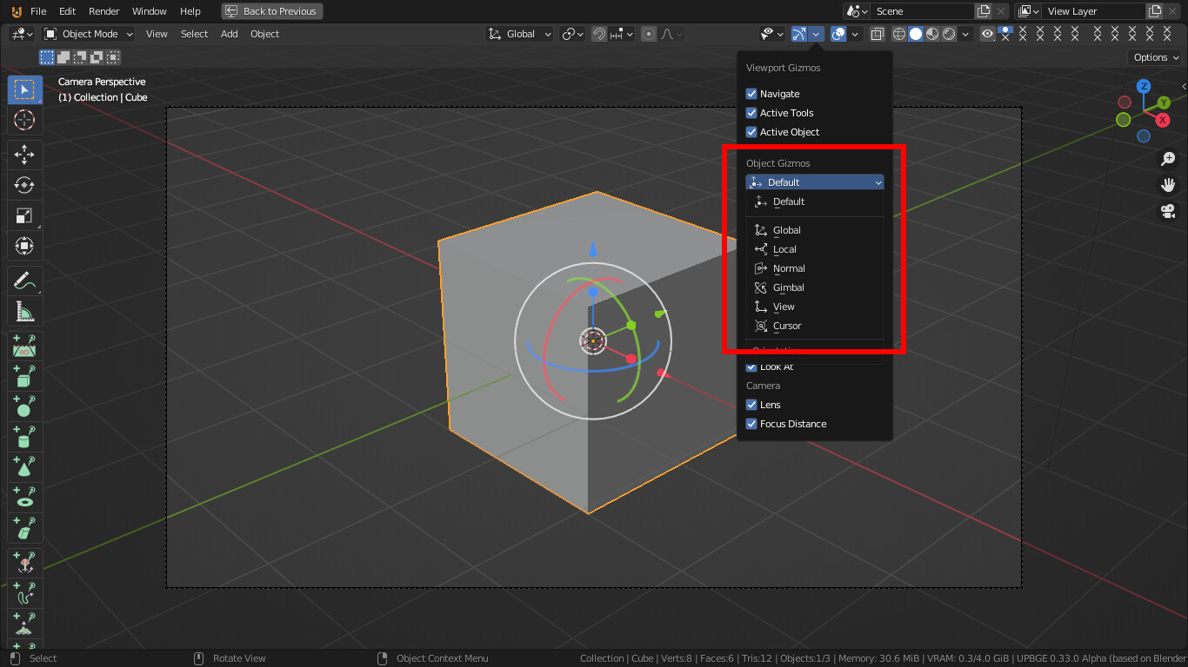
Task: Select the Move tool in the toolbar
Action: [24, 155]
